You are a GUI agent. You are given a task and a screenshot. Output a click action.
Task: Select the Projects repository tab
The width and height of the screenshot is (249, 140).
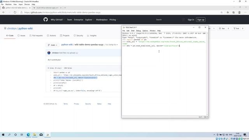pyautogui.click(x=65, y=35)
